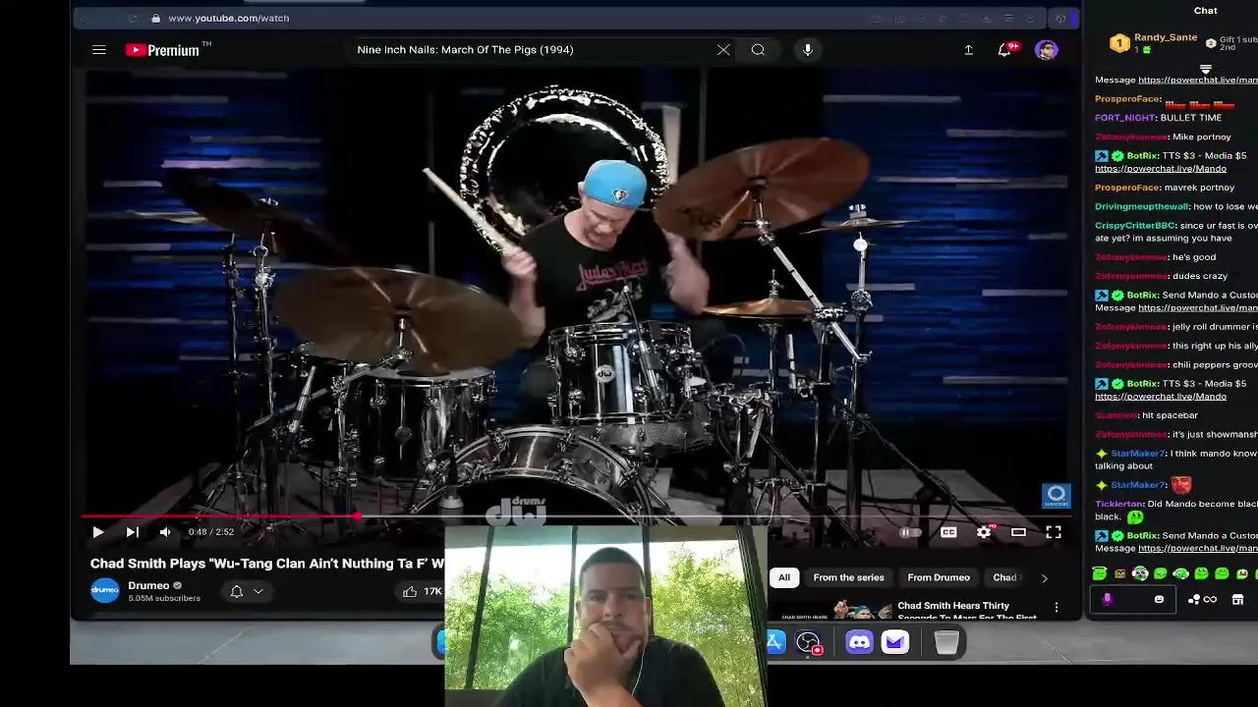The height and width of the screenshot is (707, 1258).
Task: Open the Trash in the dock
Action: point(945,642)
